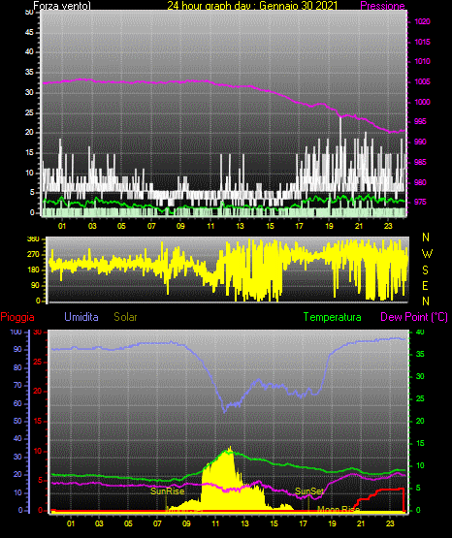Image resolution: width=452 pixels, height=538 pixels.
Task: Click the Solar legend label
Action: point(125,317)
